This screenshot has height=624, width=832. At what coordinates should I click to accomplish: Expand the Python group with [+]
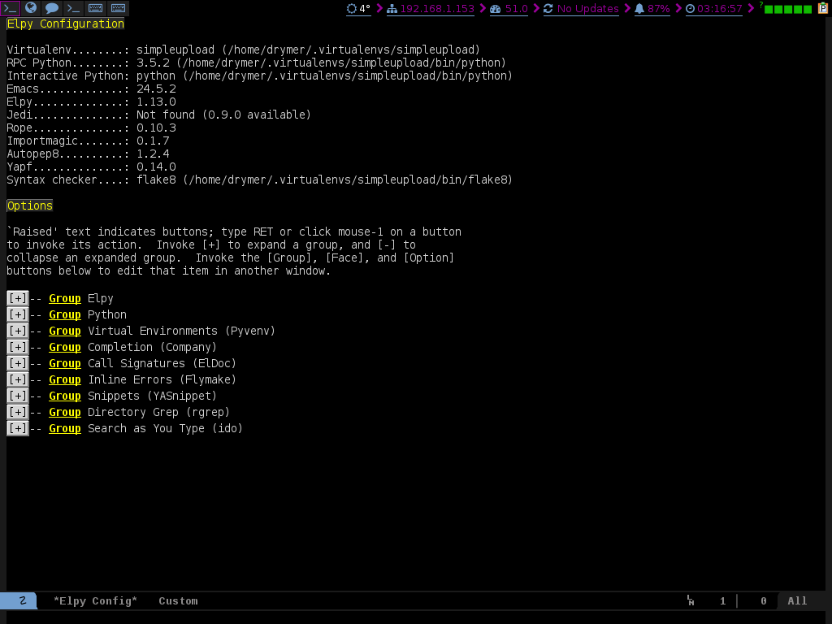(18, 314)
